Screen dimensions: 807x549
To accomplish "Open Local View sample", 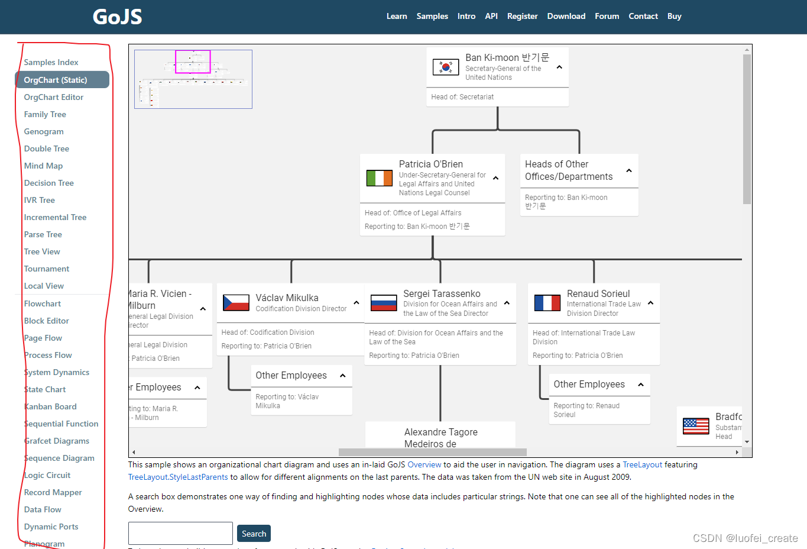I will (44, 286).
